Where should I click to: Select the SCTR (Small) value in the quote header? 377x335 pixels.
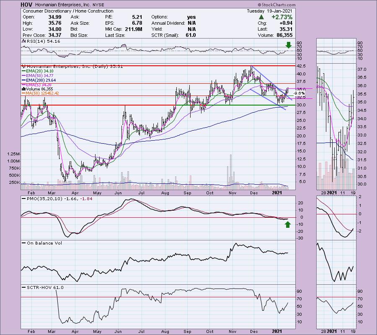[x=191, y=35]
